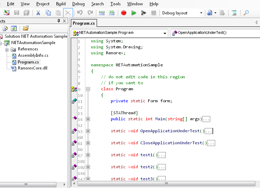Click the refresh icon in Projects panel
The width and height of the screenshot is (260, 188).
pos(14,28)
